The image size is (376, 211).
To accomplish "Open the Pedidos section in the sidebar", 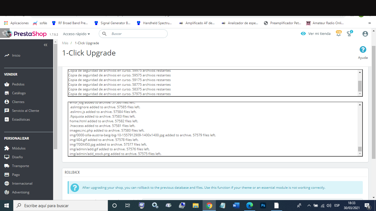I will coord(18,84).
